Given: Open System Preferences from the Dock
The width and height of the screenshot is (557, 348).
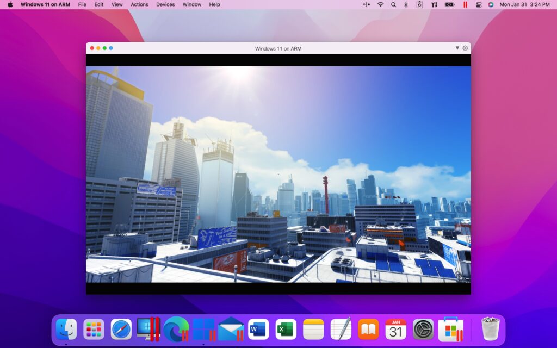Looking at the screenshot, I should [423, 329].
